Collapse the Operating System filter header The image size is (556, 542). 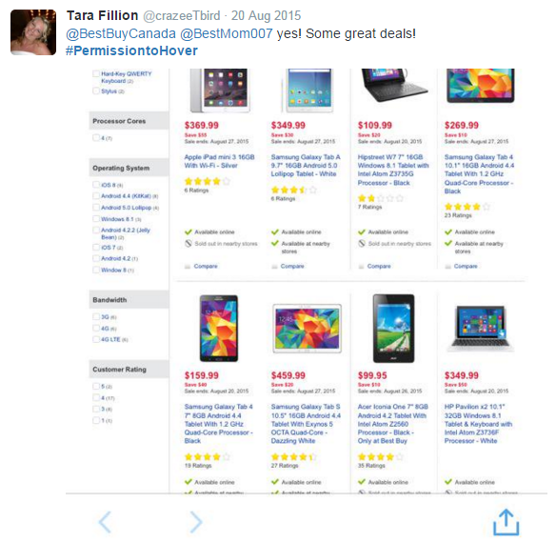tap(129, 168)
